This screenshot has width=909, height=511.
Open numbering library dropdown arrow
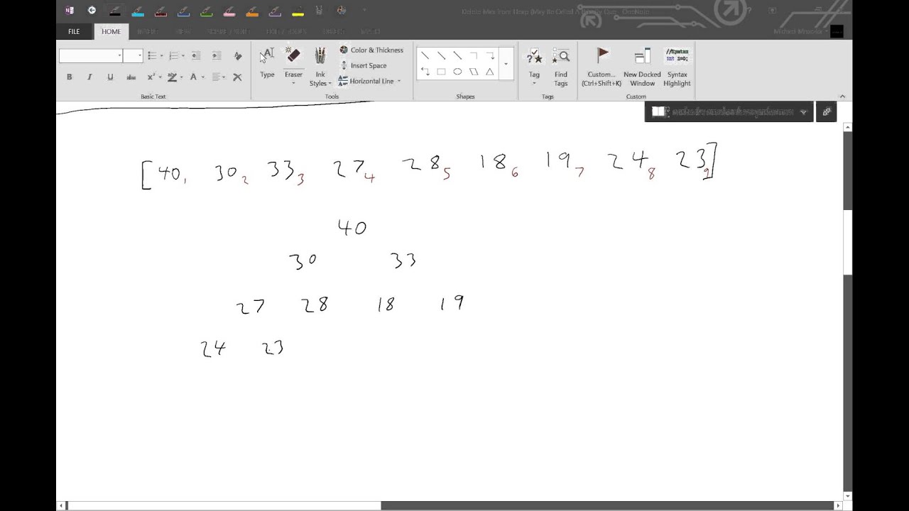click(x=183, y=56)
